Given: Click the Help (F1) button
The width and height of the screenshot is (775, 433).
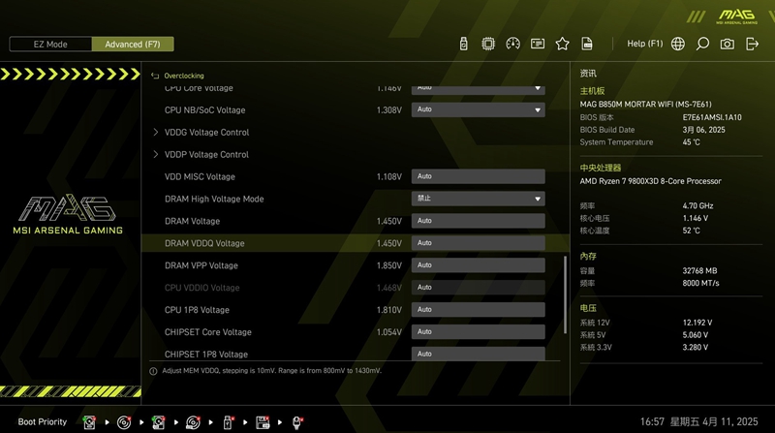Looking at the screenshot, I should point(645,44).
